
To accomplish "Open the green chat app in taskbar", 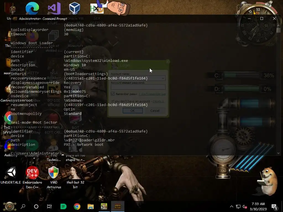I will click(63, 206).
